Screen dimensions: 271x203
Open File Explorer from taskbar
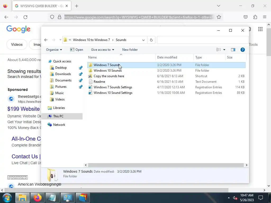tap(22, 198)
